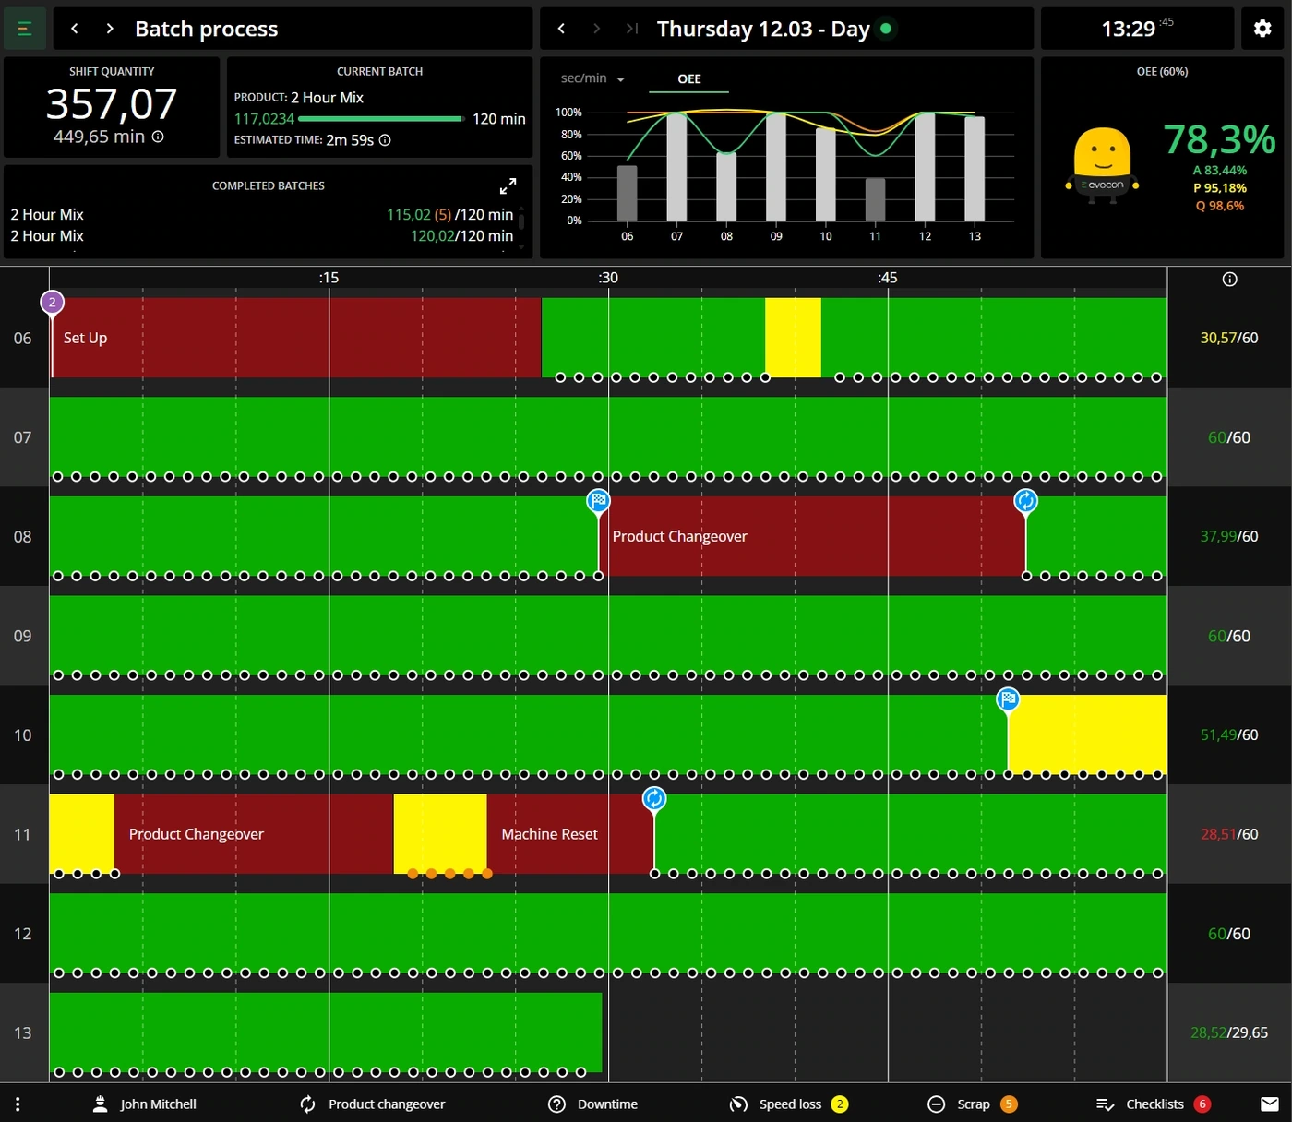This screenshot has width=1292, height=1122.
Task: Open the three-dot options menu
Action: pos(18,1104)
